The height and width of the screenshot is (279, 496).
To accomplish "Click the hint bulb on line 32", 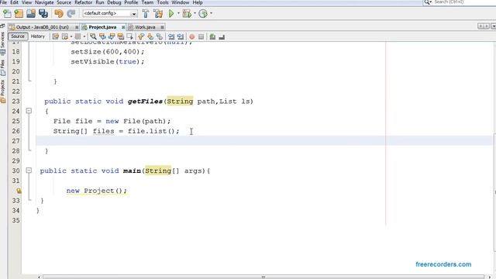I will tap(19, 191).
